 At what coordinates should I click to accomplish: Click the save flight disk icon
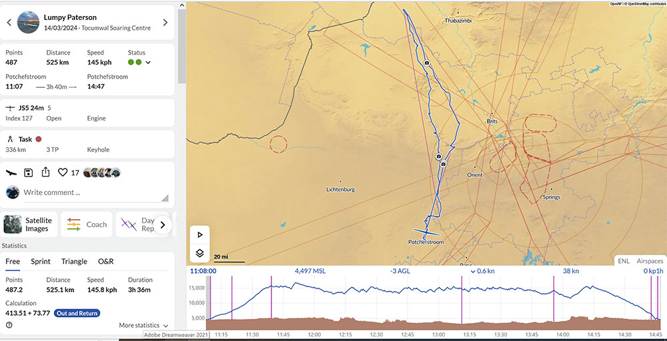(29, 172)
